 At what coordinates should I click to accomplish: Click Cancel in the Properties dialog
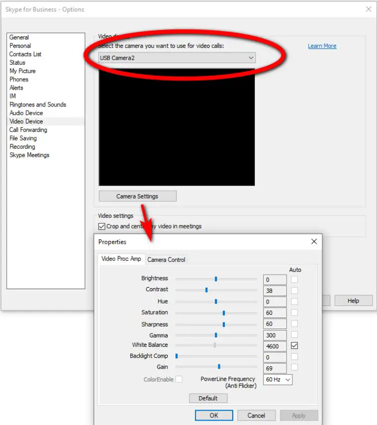point(257,416)
